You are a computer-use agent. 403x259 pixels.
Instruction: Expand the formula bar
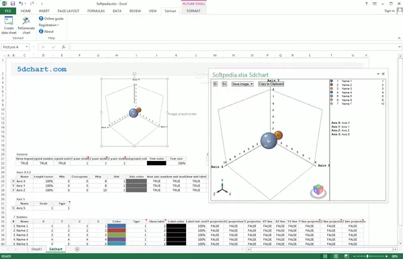pos(400,47)
